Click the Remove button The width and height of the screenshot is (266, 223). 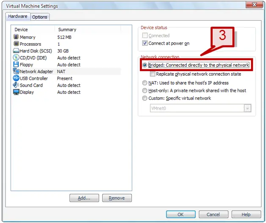click(117, 198)
